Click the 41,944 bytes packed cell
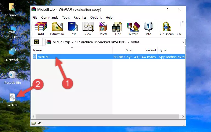This screenshot has width=211, height=132. (145, 57)
